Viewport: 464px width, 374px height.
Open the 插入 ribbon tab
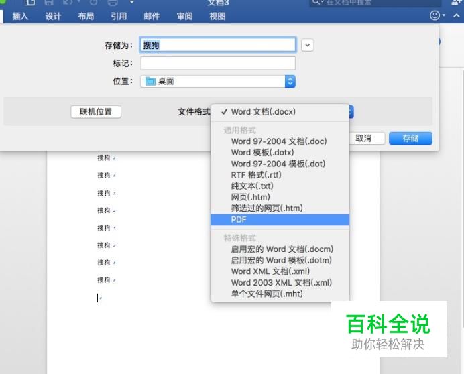pyautogui.click(x=20, y=16)
